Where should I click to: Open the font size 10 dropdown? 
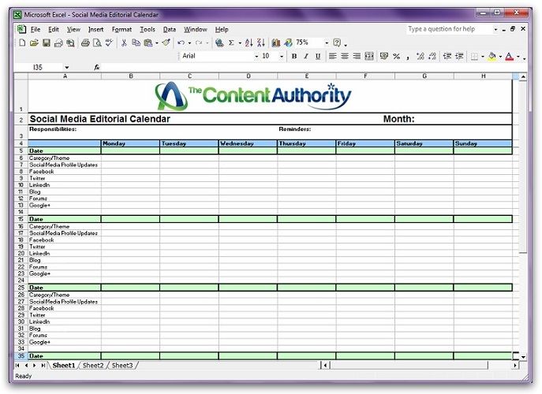[x=282, y=56]
